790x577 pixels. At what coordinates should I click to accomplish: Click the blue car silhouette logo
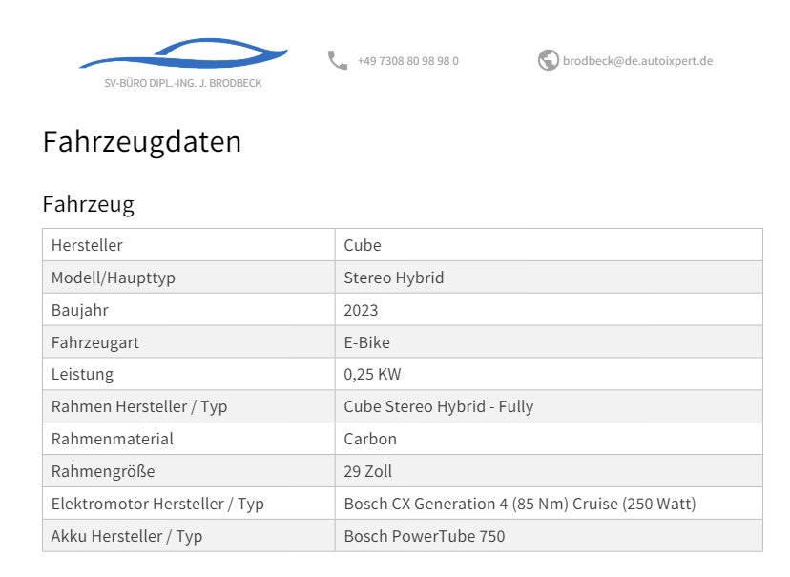(183, 52)
